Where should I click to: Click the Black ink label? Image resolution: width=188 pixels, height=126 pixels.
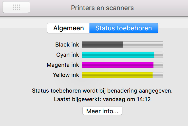coord(67,45)
